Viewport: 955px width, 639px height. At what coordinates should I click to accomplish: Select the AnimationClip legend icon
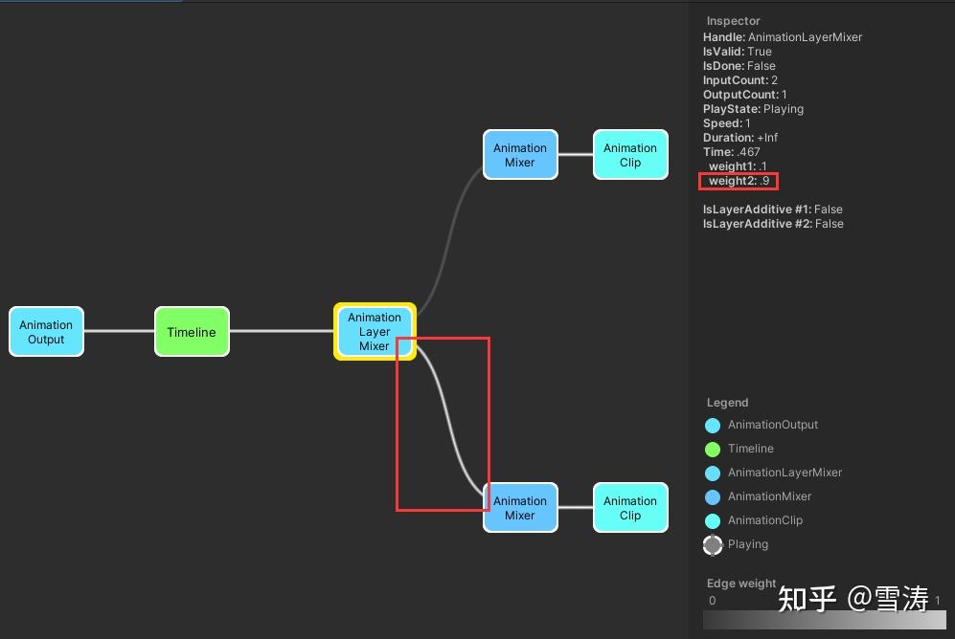click(x=713, y=520)
